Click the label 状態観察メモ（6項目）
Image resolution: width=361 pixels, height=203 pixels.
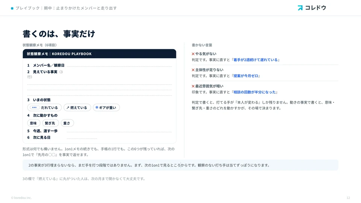coord(39,45)
